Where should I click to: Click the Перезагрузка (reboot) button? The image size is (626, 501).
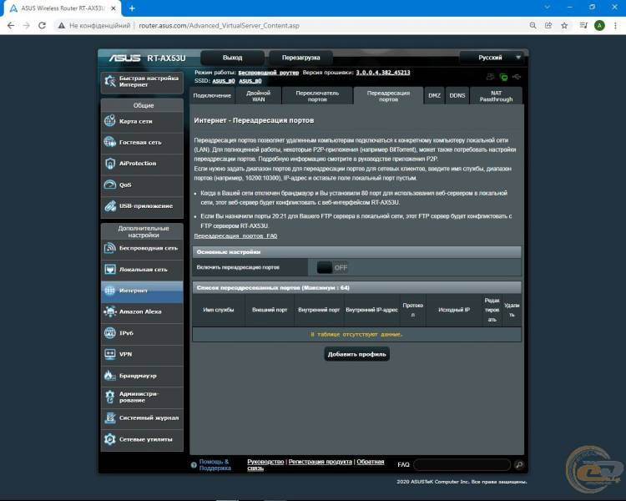pos(300,58)
